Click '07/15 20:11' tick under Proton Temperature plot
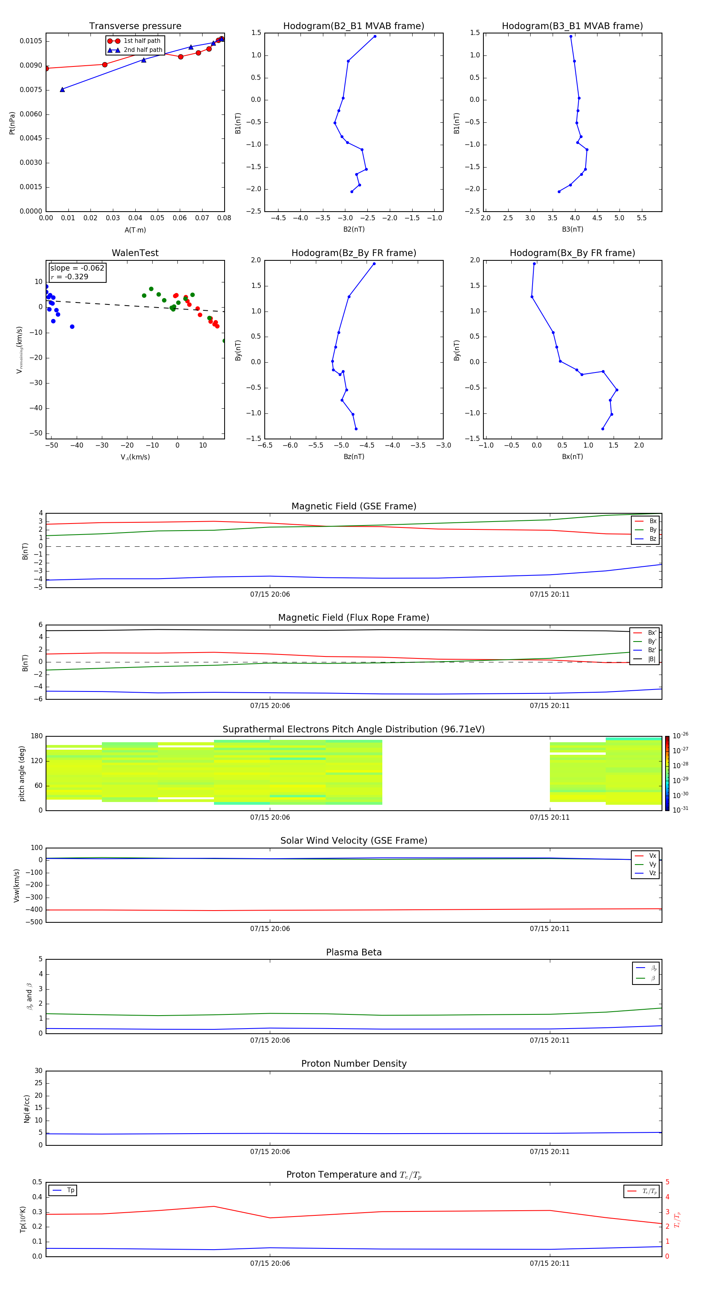Image resolution: width=708 pixels, height=1298 pixels. click(549, 1263)
